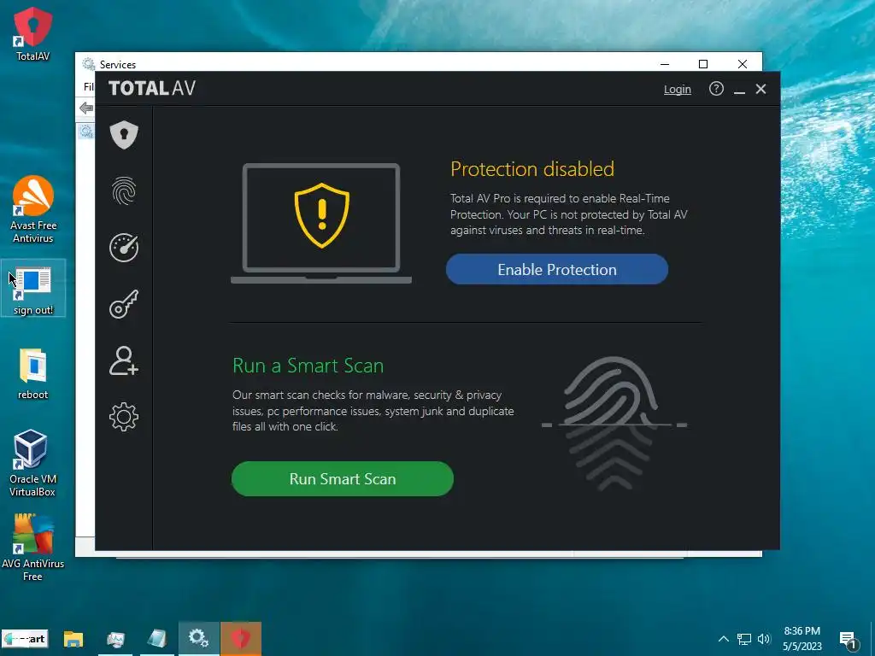The width and height of the screenshot is (875, 656).
Task: Select the Avast Free Antivirus desktop shortcut
Action: click(x=33, y=209)
